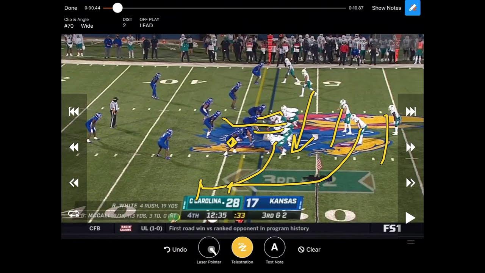Click the DIST column heading
Image resolution: width=485 pixels, height=273 pixels.
point(127,19)
